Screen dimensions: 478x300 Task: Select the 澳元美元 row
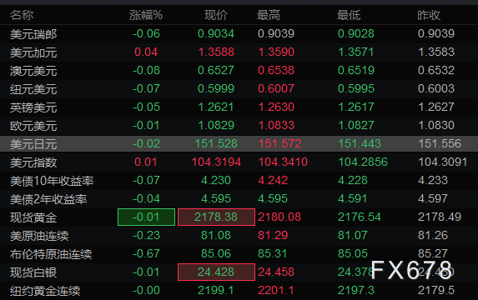(239, 70)
